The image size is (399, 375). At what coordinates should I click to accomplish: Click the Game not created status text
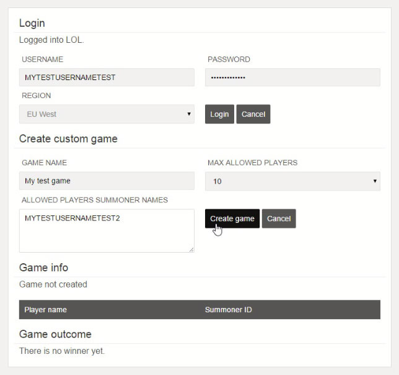coord(53,284)
